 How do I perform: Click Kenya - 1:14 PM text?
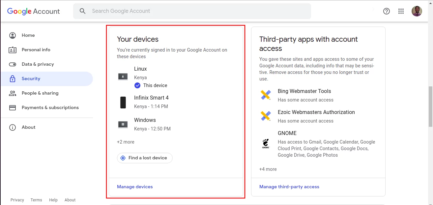[151, 106]
